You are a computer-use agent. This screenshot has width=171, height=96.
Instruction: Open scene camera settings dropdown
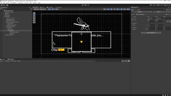[125, 9]
